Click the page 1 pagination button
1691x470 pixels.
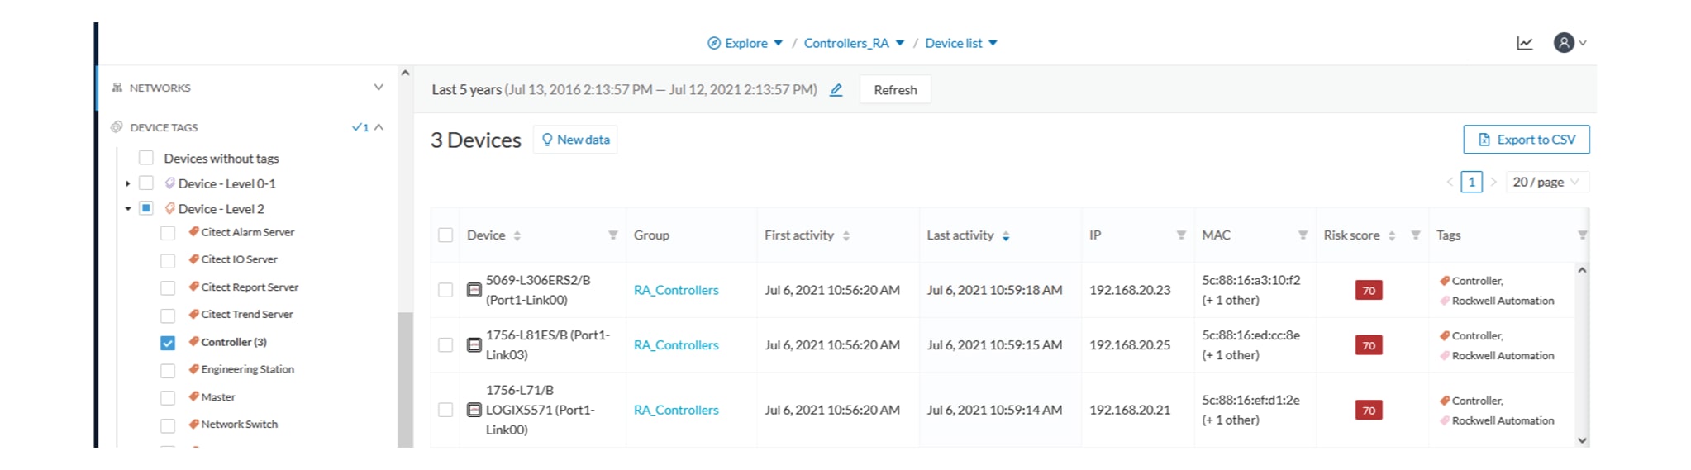pyautogui.click(x=1471, y=182)
